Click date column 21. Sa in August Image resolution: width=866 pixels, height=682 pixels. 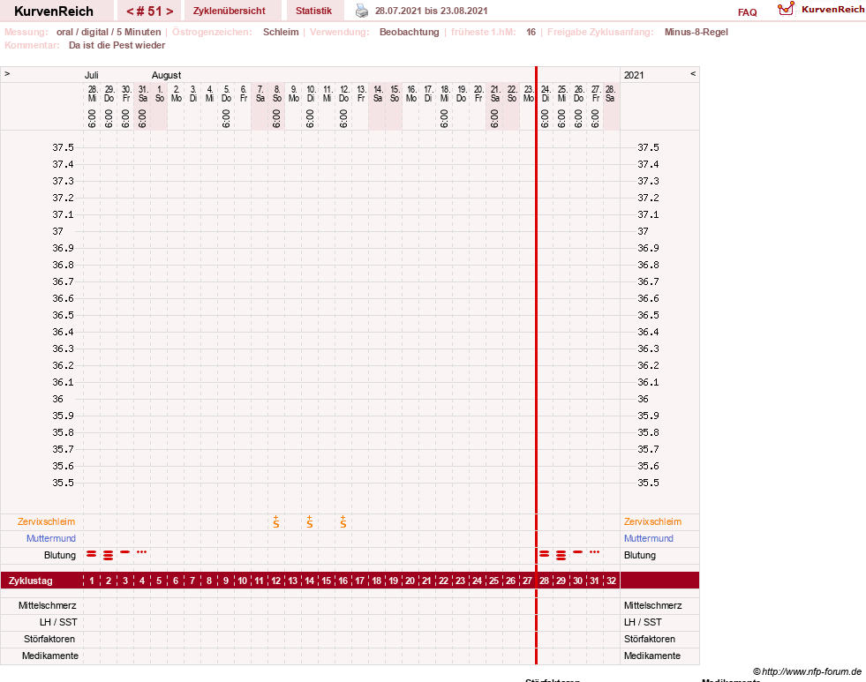pyautogui.click(x=495, y=94)
